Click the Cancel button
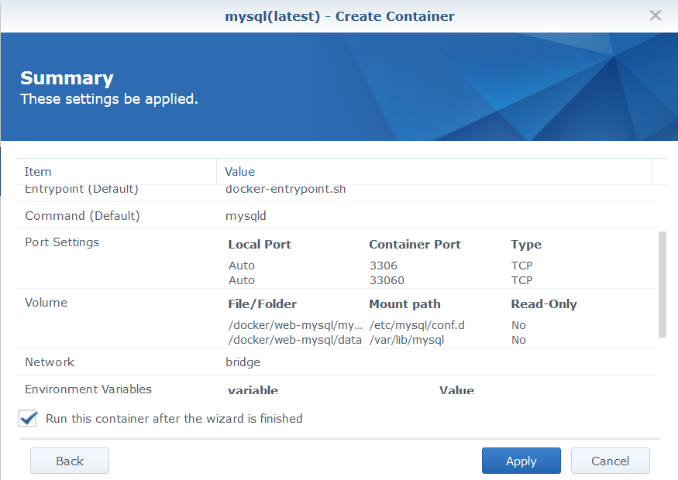 coord(610,461)
